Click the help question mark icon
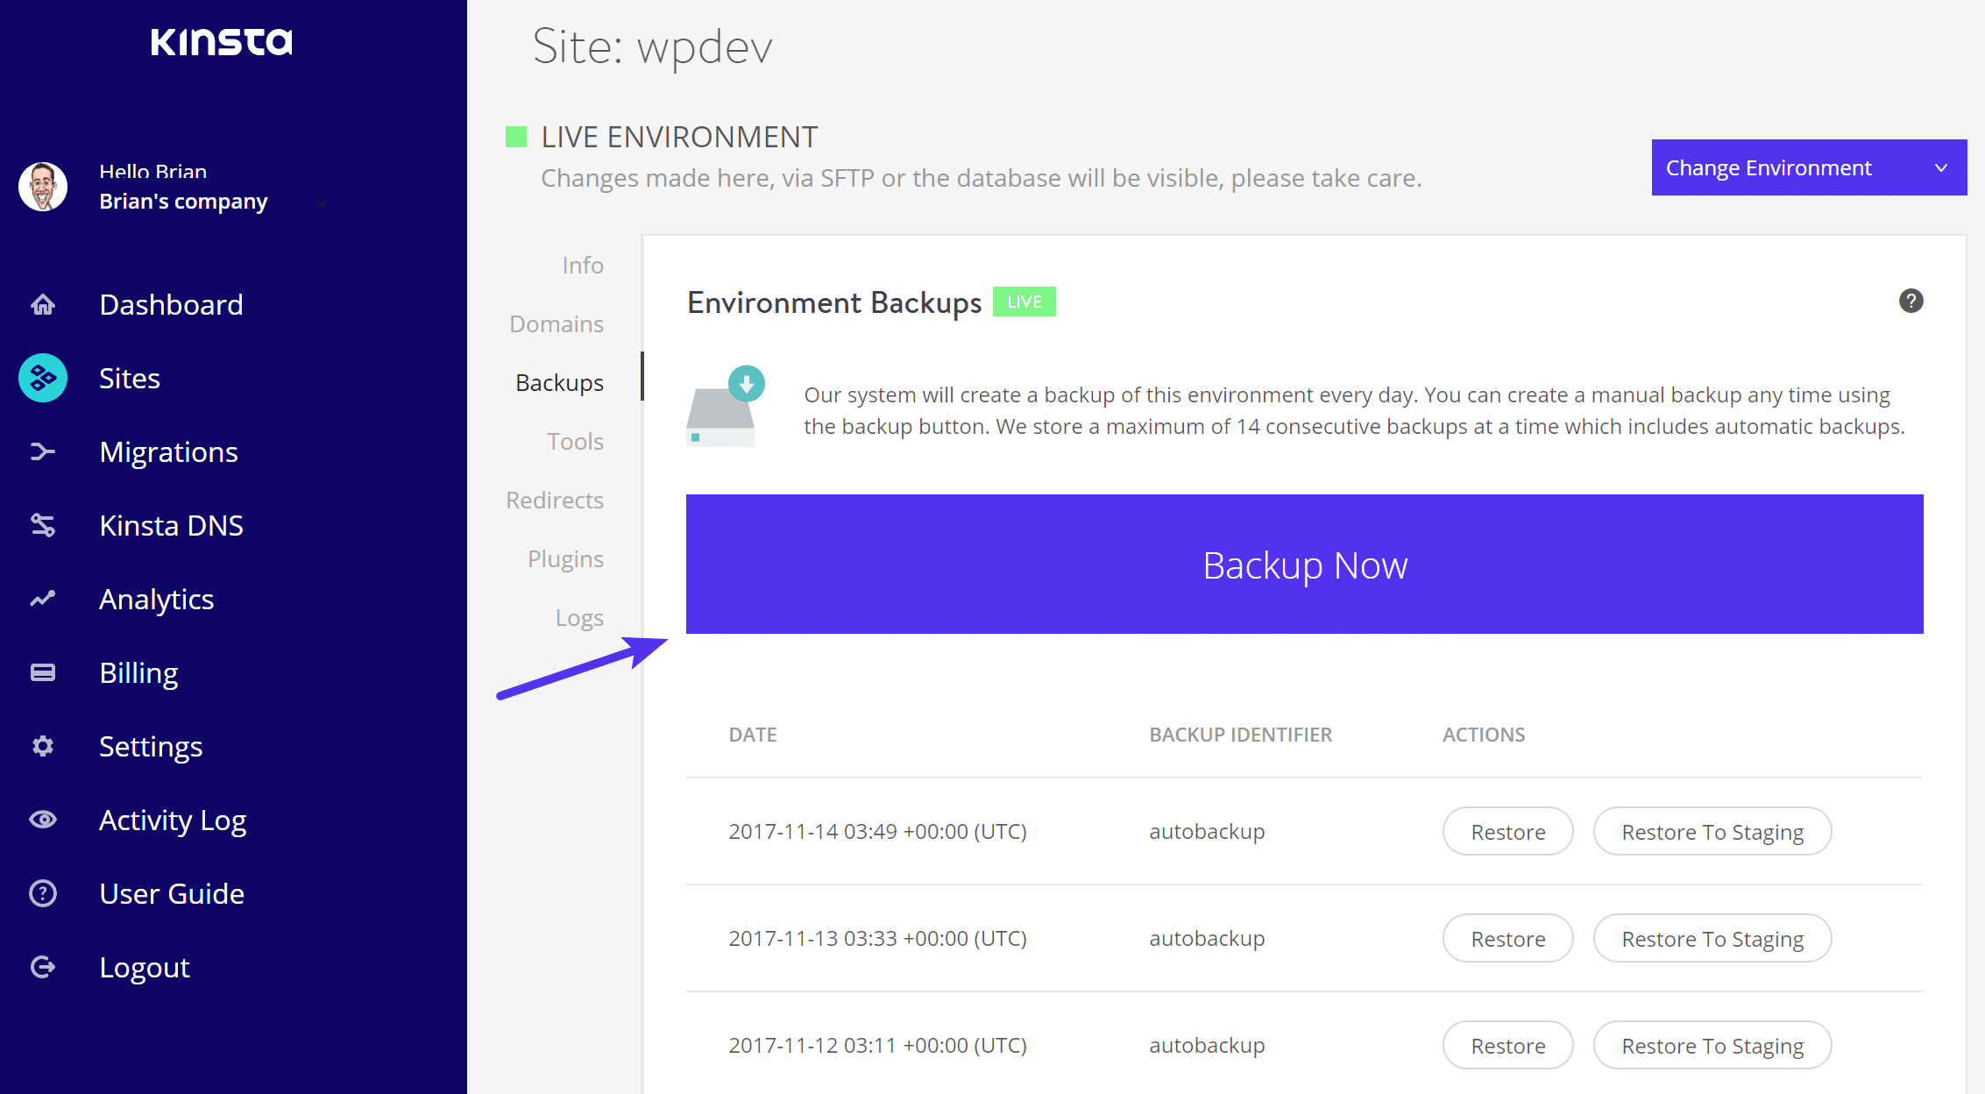The height and width of the screenshot is (1094, 1985). coord(1911,301)
